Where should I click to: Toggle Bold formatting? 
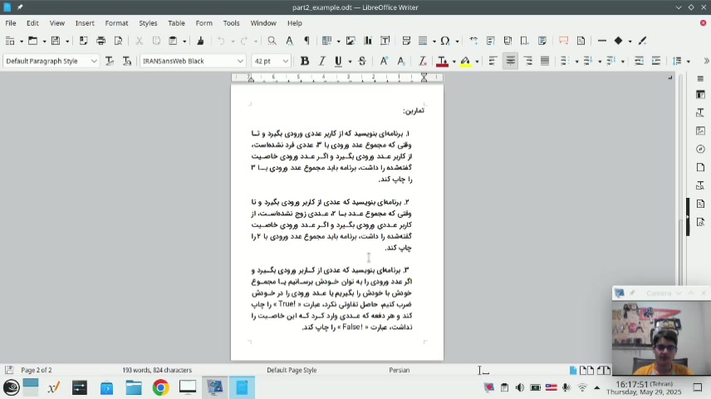click(x=305, y=61)
